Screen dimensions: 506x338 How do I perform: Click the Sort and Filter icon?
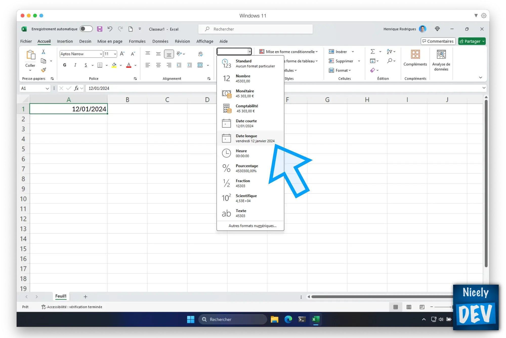click(389, 52)
